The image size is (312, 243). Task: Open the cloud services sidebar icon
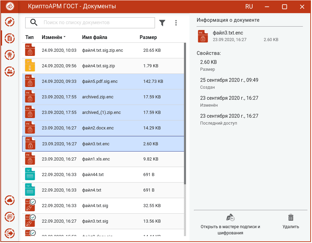click(x=10, y=200)
